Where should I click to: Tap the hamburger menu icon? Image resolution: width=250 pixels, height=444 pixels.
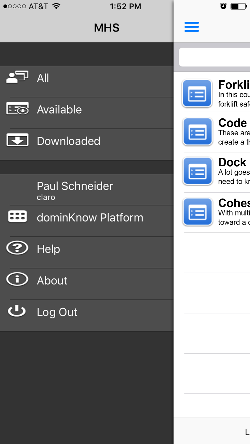191,27
